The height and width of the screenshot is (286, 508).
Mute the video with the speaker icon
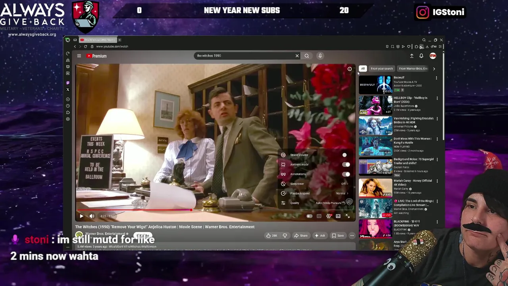(x=92, y=216)
